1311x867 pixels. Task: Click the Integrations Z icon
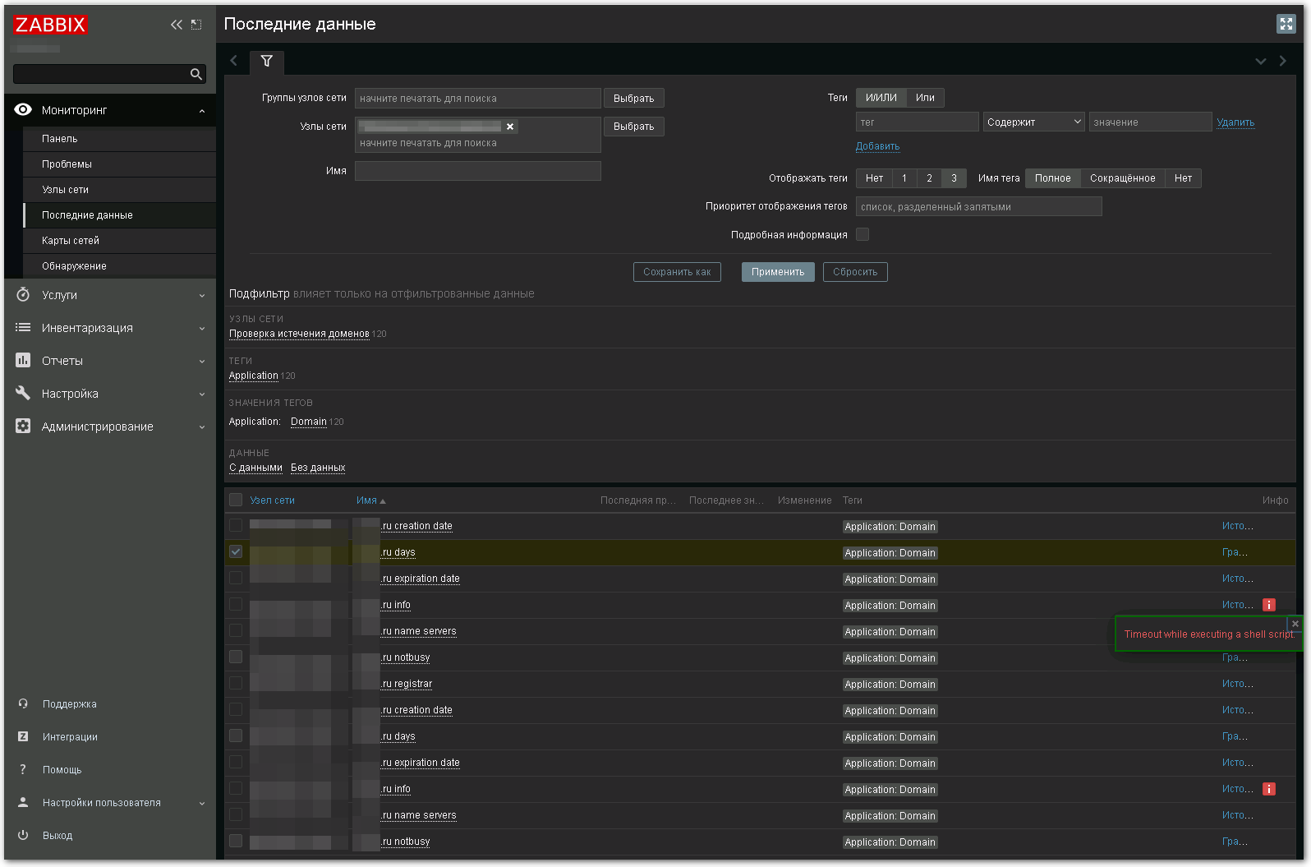pos(23,736)
